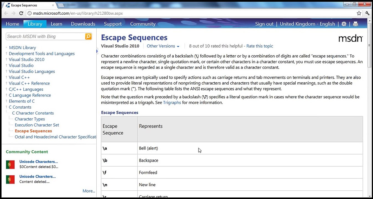Image resolution: width=373 pixels, height=199 pixels.
Task: Click the flag avatar beside Unicode Characters
Action: tap(10, 164)
